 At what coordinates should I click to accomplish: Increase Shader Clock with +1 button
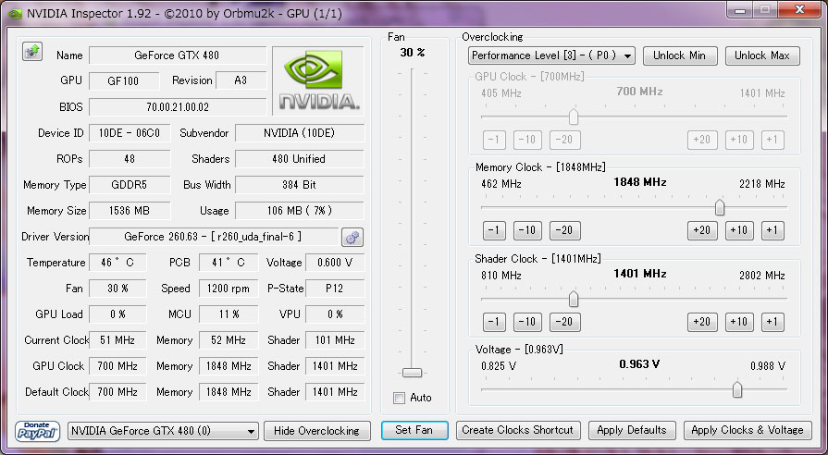click(x=772, y=322)
